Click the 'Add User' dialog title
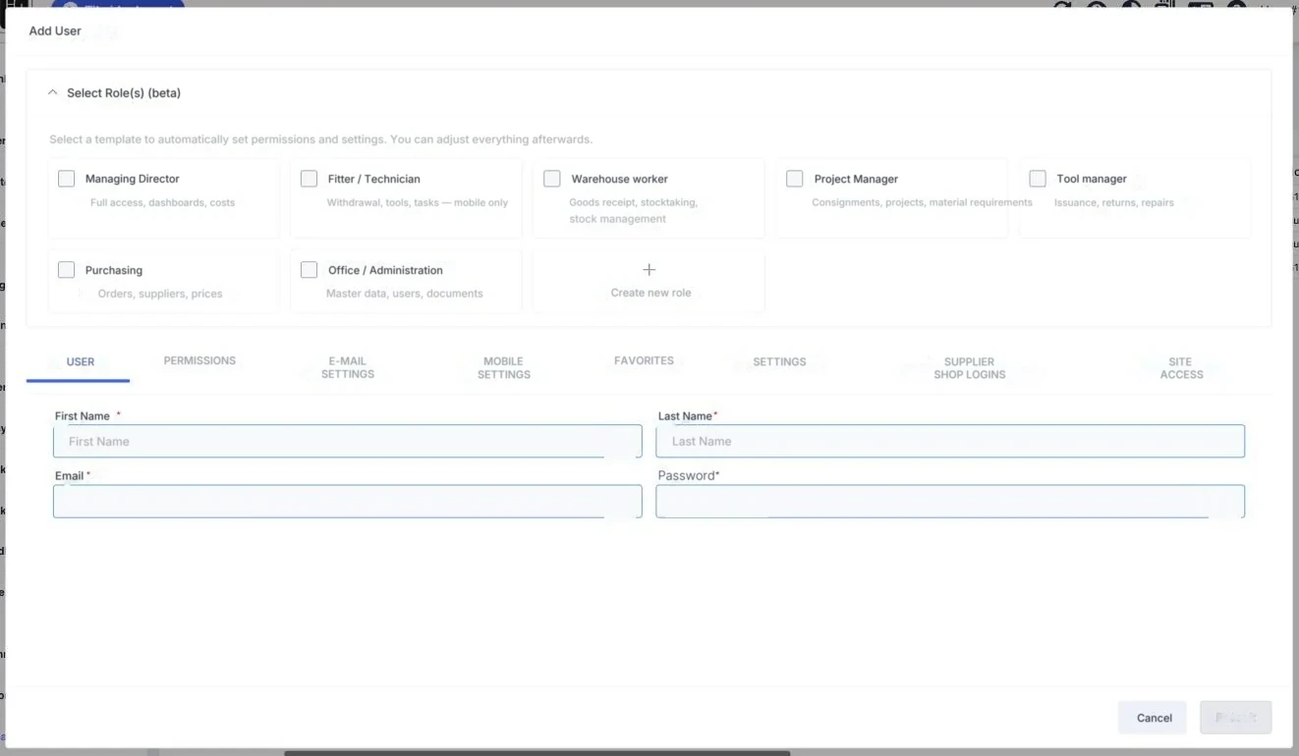The height and width of the screenshot is (756, 1299). 55,31
